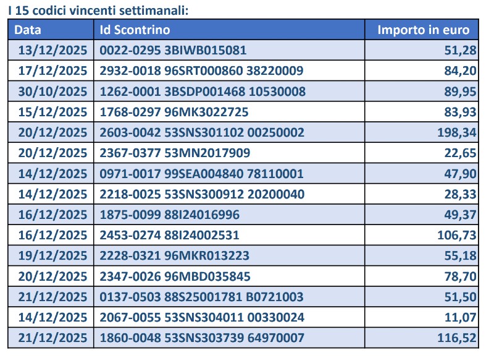Click the "Id Scontrino" column header

pyautogui.click(x=135, y=30)
